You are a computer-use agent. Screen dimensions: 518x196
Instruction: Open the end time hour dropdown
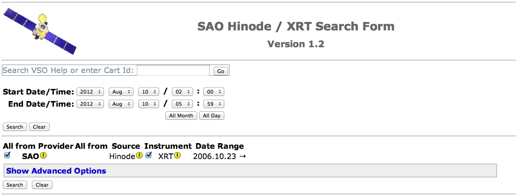click(x=182, y=104)
